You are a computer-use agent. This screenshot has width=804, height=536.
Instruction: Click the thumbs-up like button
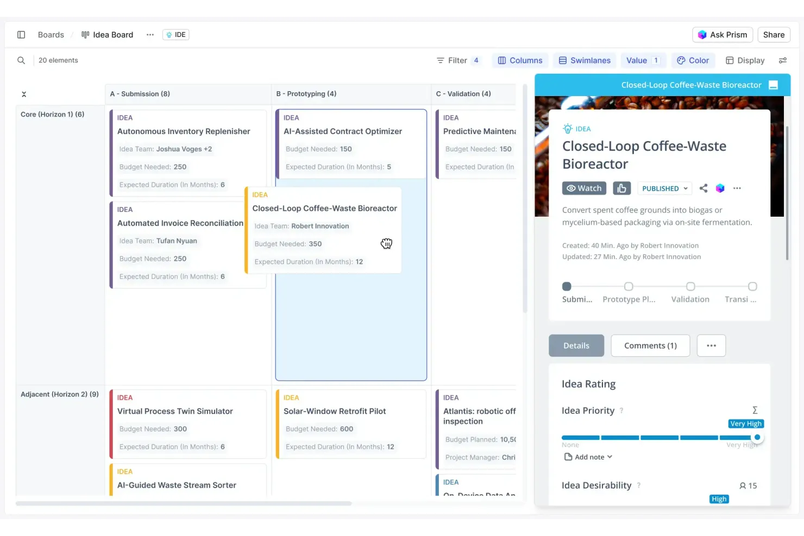pos(622,188)
